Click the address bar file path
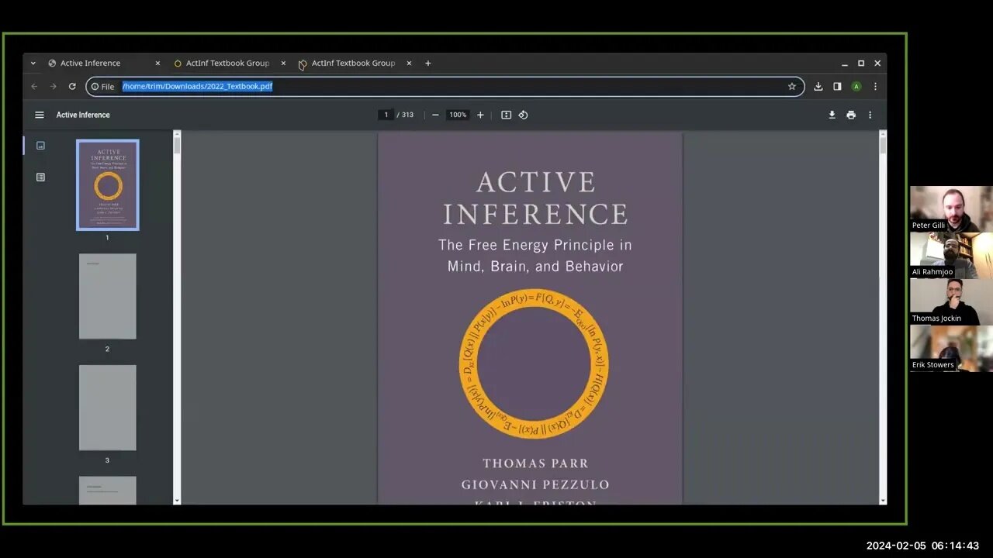The image size is (993, 558). (x=197, y=86)
